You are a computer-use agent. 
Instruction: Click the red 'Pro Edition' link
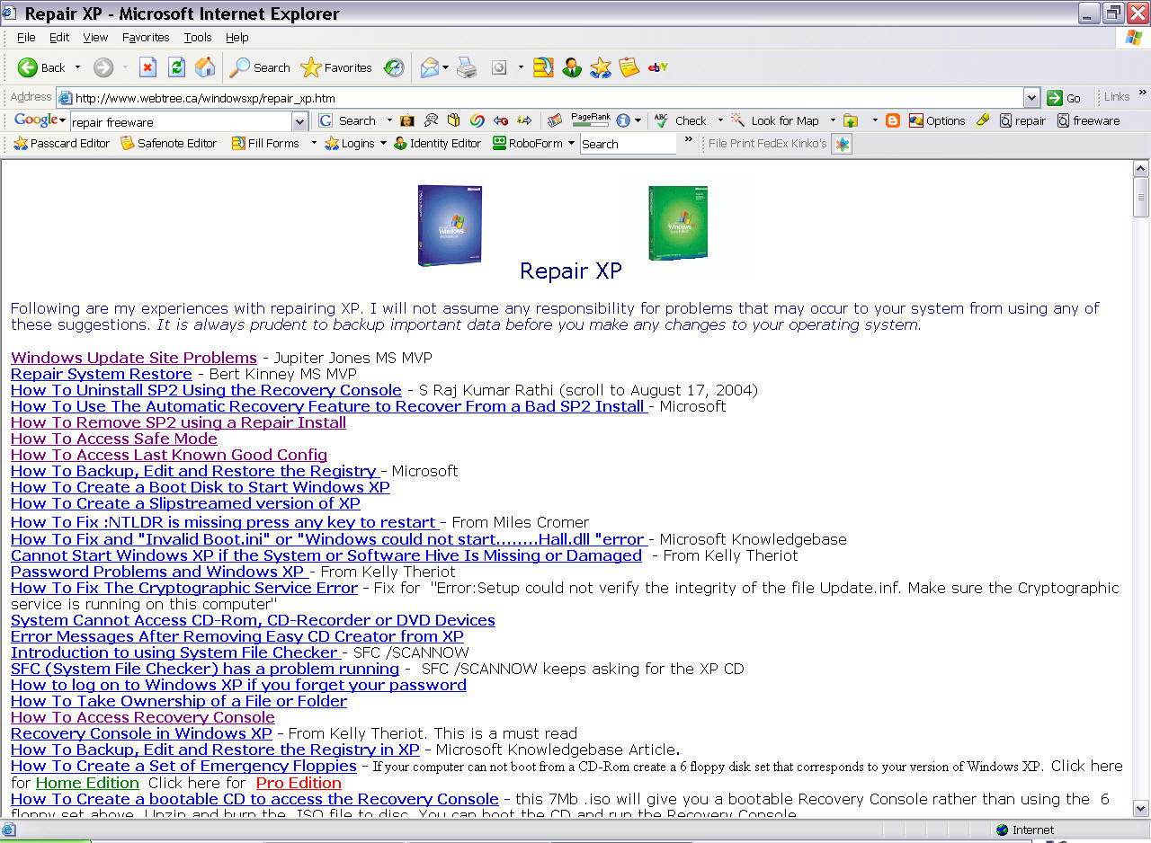299,783
